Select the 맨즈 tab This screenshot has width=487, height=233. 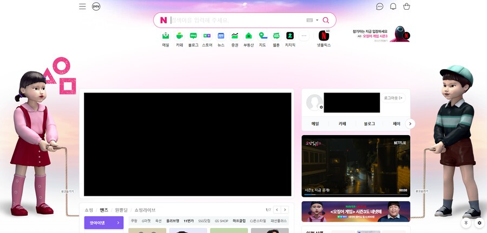tap(104, 210)
